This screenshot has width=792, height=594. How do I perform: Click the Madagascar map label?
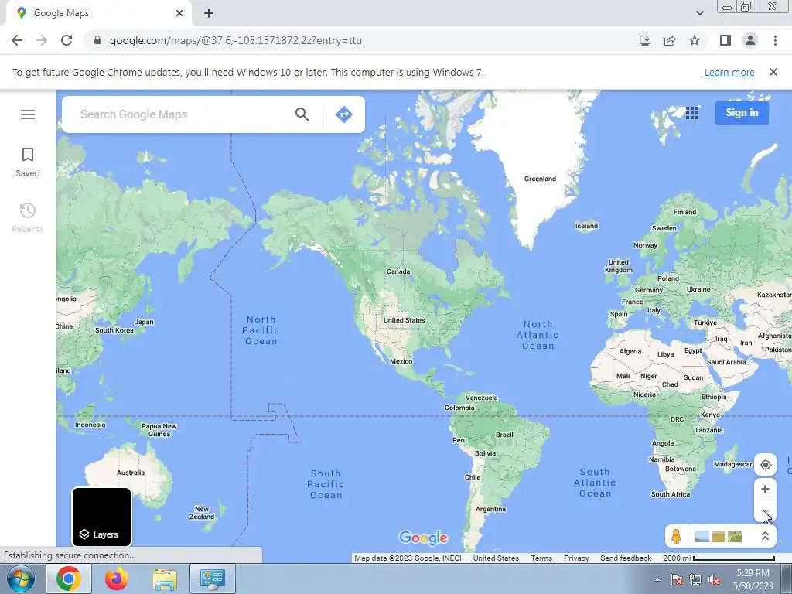tap(733, 464)
